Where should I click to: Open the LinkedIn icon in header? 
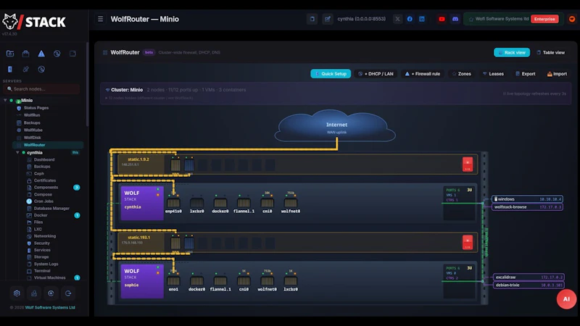(422, 19)
